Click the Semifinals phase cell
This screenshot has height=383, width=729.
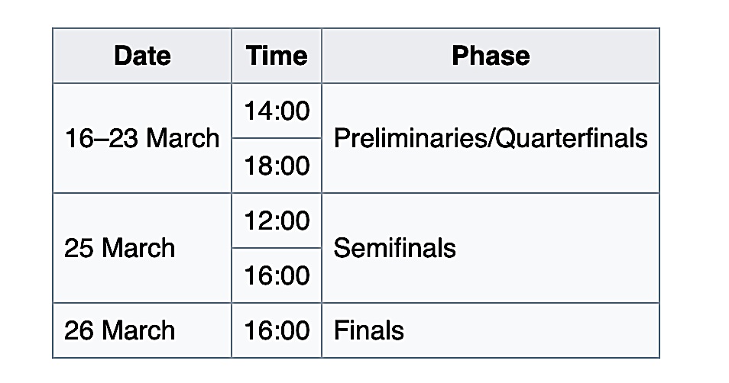pos(394,248)
